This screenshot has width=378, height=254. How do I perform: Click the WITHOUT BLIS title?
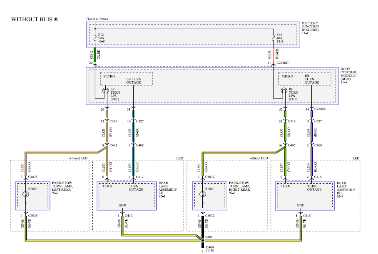pos(35,18)
